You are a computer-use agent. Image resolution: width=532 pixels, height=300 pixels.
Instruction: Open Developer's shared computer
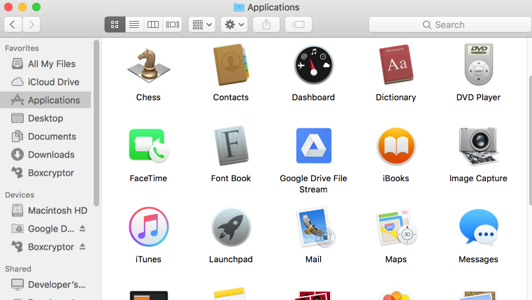(45, 285)
